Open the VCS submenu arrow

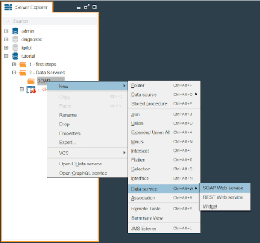click(124, 153)
